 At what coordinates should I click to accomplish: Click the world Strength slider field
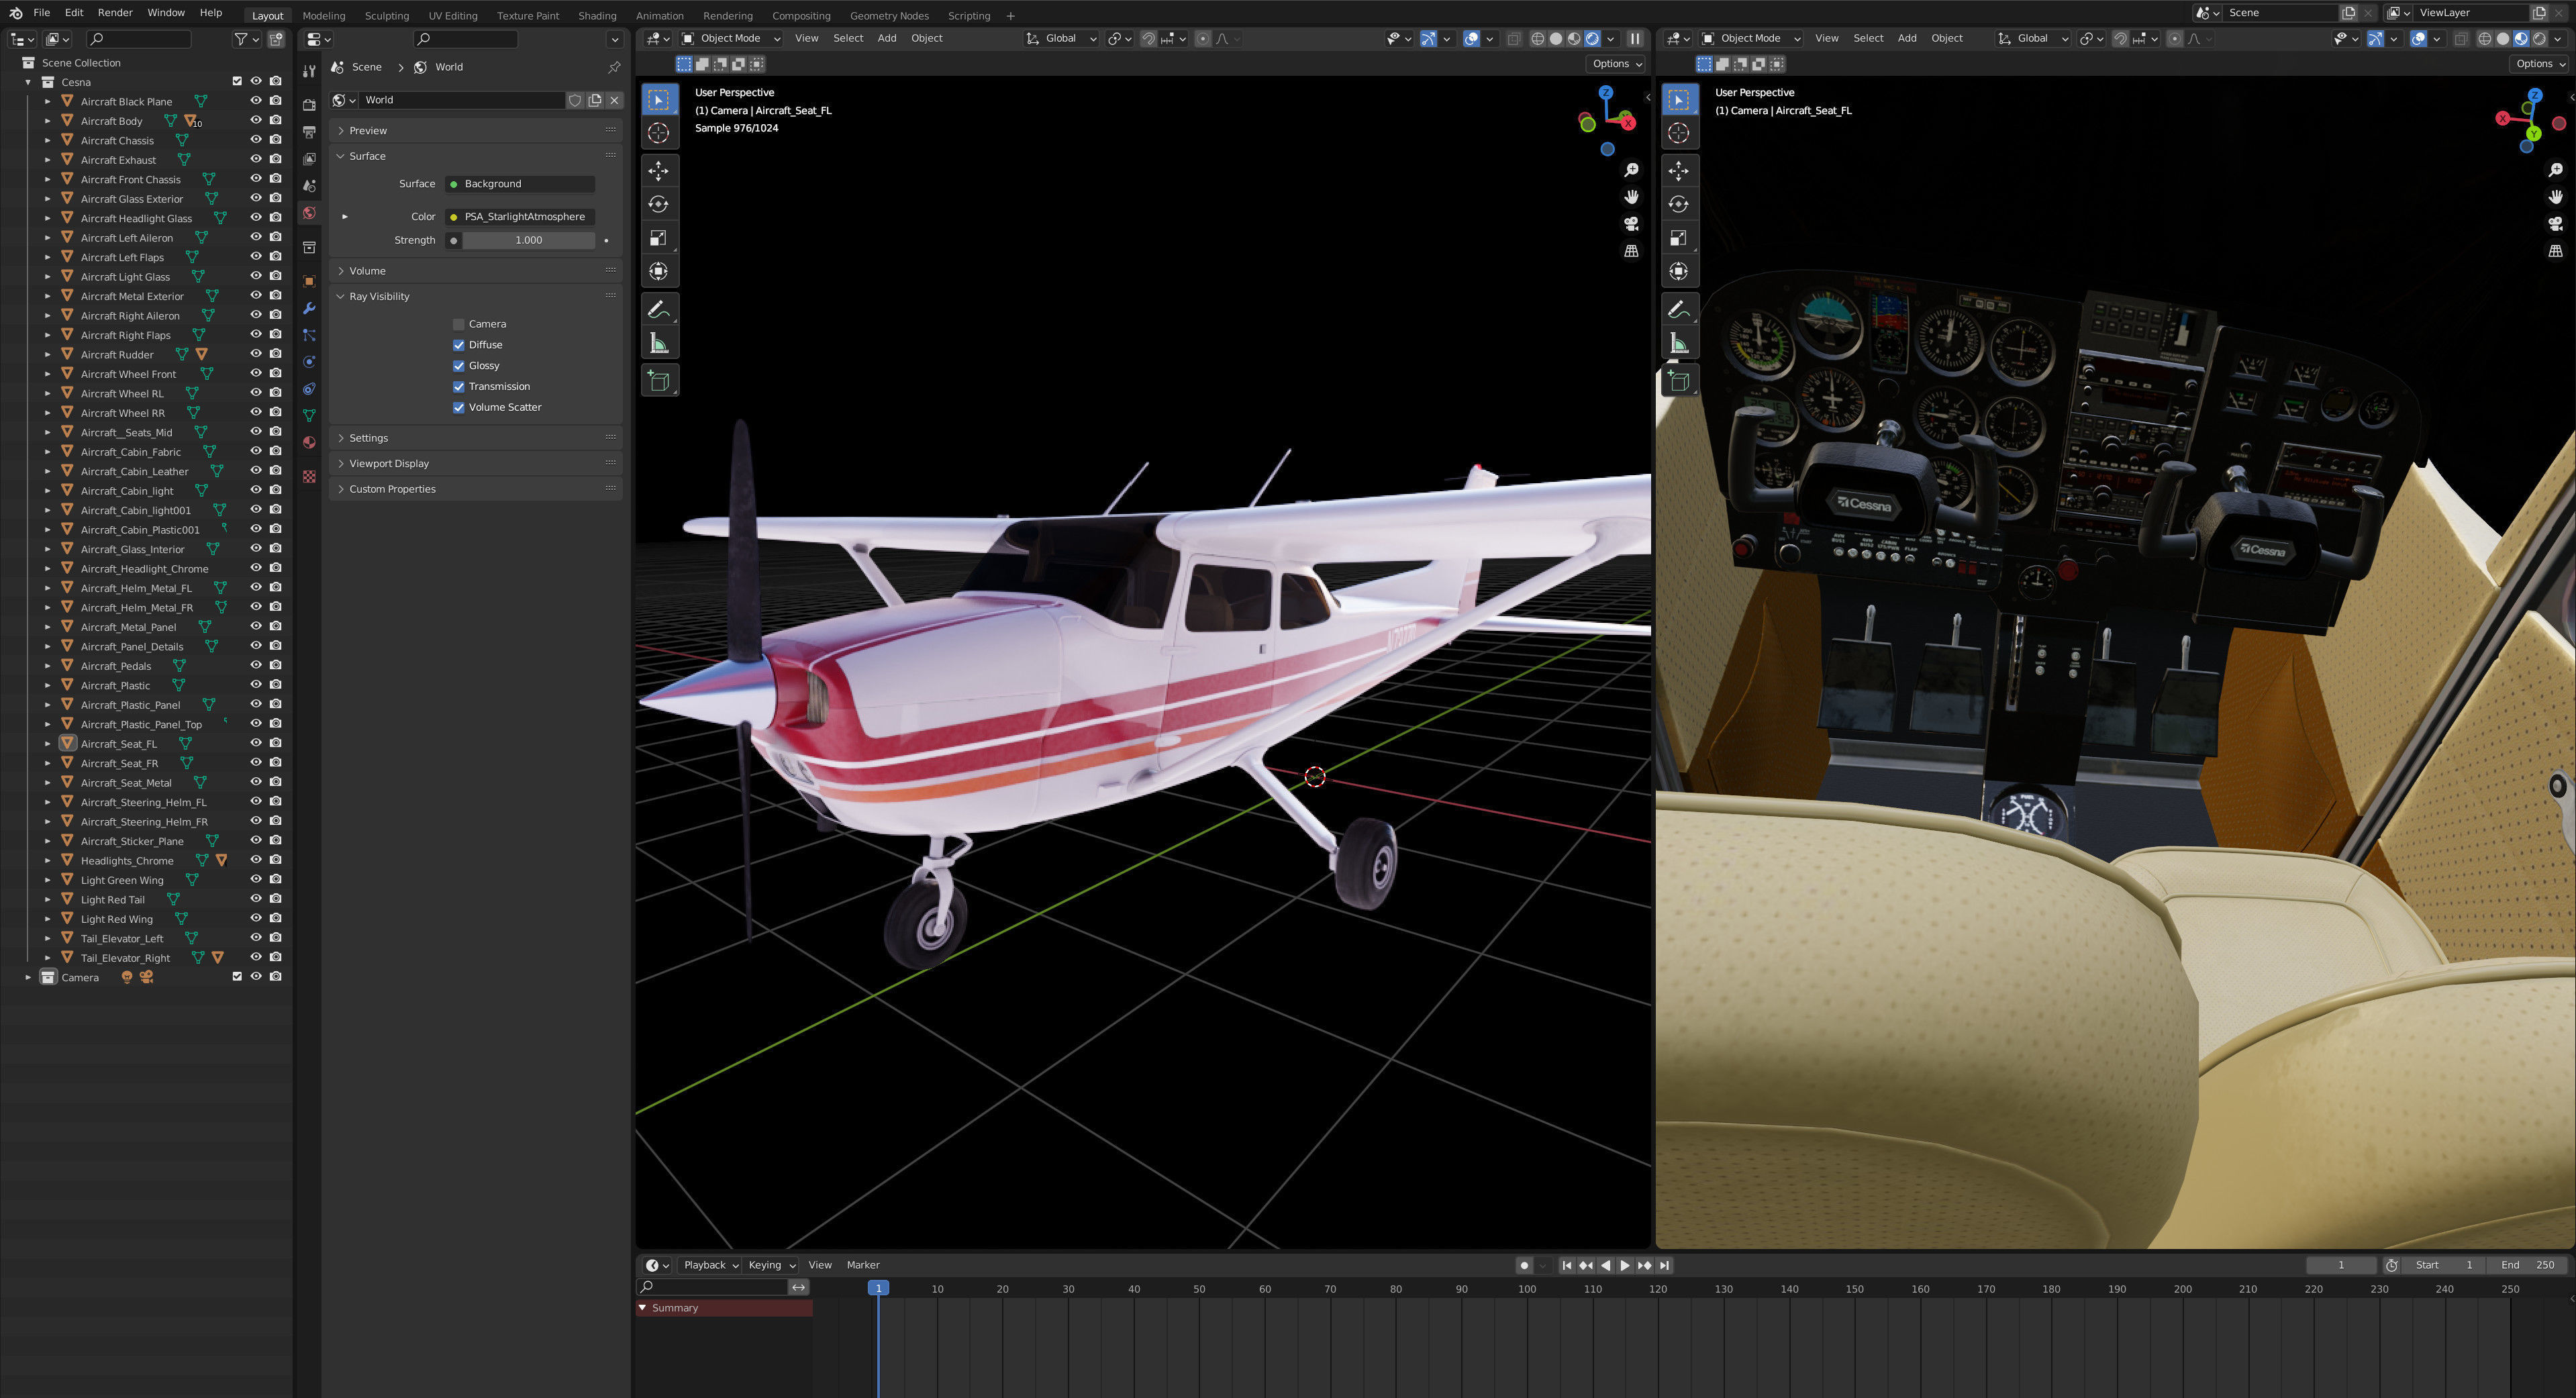coord(528,240)
